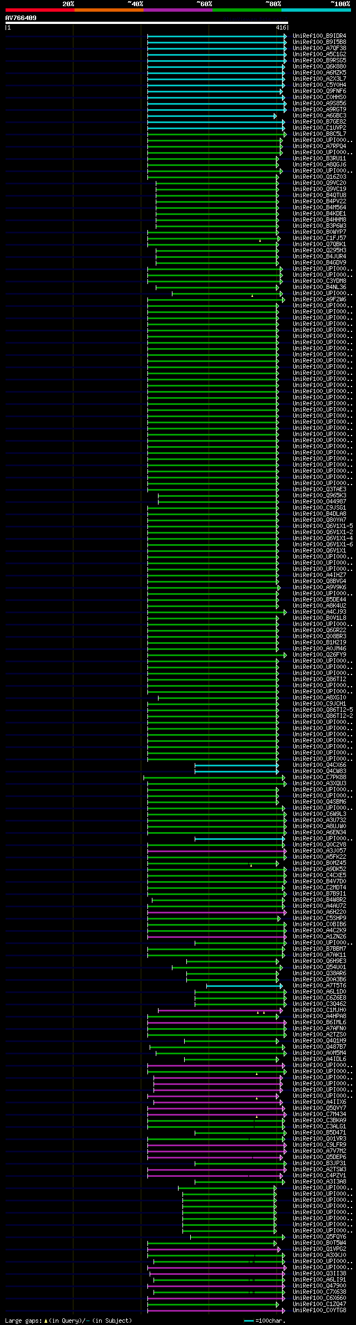Click label UniRef100_C9JSG1
356x1325 pixels.
pyautogui.click(x=319, y=508)
